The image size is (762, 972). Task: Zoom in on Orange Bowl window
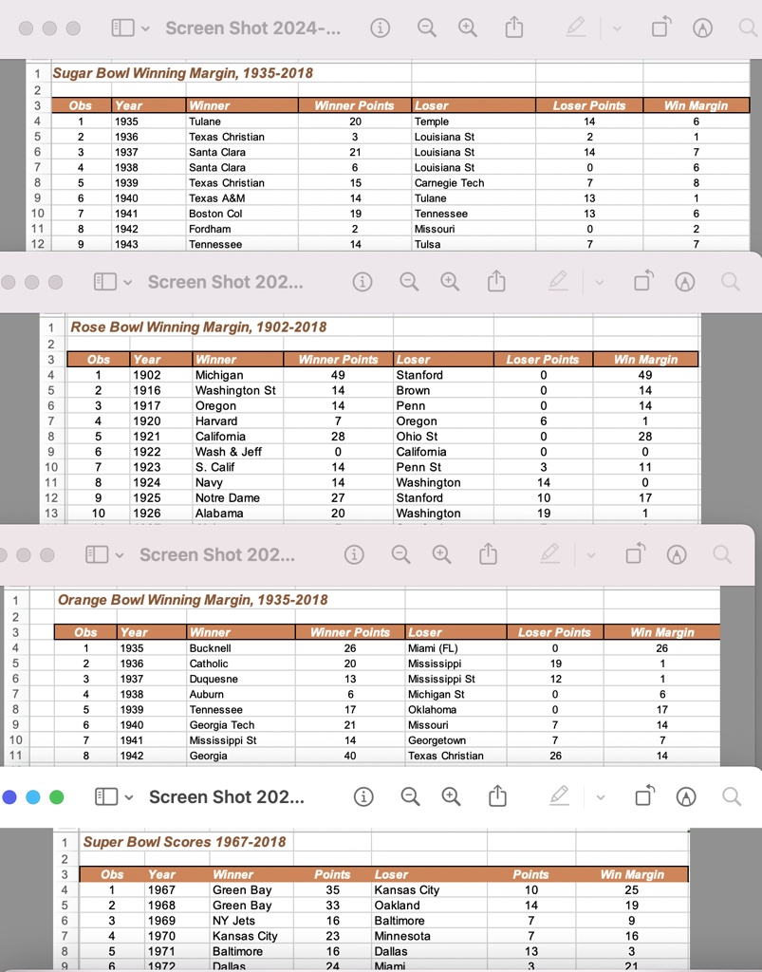(x=441, y=554)
